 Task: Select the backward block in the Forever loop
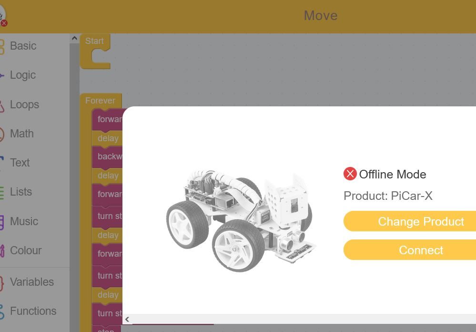tap(107, 156)
